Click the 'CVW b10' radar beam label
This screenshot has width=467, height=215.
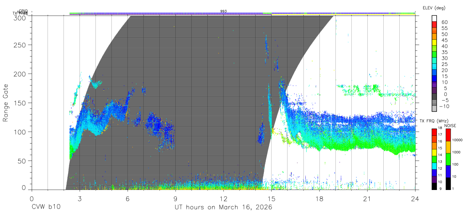click(x=46, y=207)
